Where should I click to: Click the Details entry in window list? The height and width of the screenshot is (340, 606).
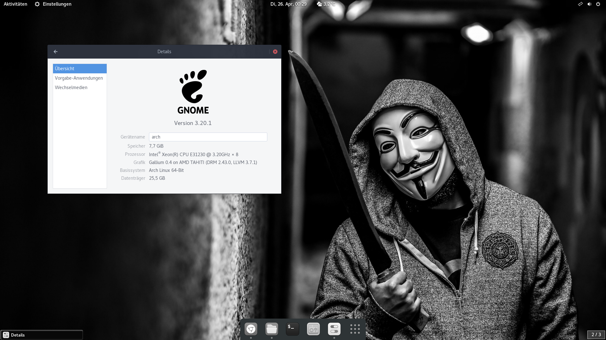[42, 335]
